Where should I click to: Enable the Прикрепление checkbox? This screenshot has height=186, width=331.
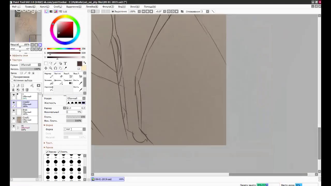(x=12, y=77)
